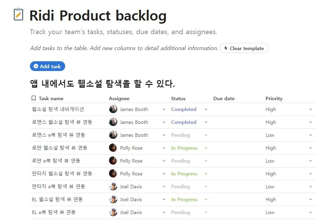
Task: Select task name 웹소설 탐색 내비게이션
Action: (x=58, y=109)
